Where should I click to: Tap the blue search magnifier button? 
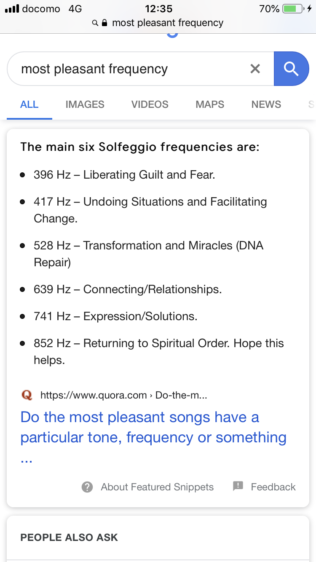click(291, 69)
